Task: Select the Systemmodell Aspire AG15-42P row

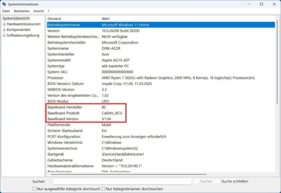Action: pyautogui.click(x=161, y=60)
